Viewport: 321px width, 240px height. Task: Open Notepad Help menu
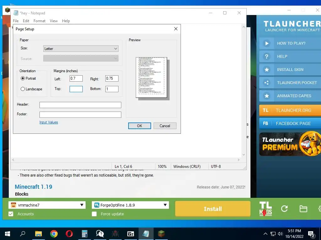(66, 21)
